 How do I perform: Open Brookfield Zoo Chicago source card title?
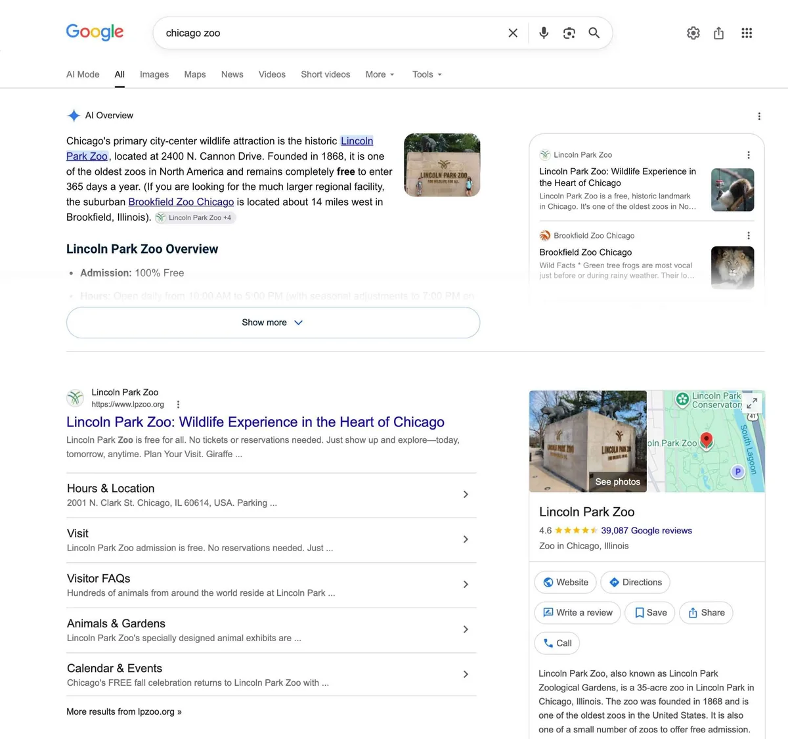(x=586, y=252)
